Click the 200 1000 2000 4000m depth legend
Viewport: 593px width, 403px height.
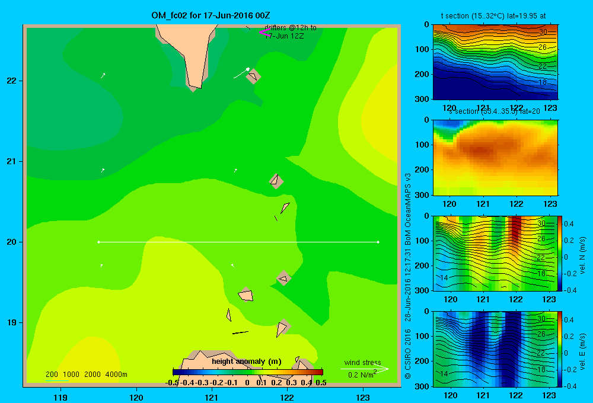86,375
